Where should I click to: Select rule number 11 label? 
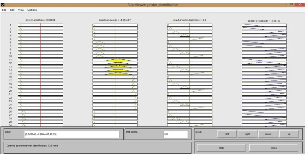tap(10, 60)
